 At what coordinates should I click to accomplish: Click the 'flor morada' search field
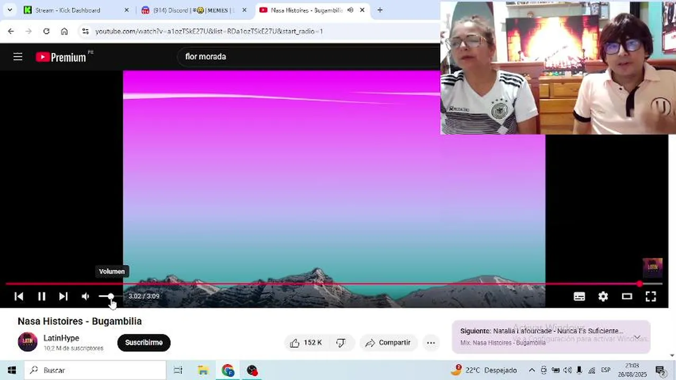point(309,56)
